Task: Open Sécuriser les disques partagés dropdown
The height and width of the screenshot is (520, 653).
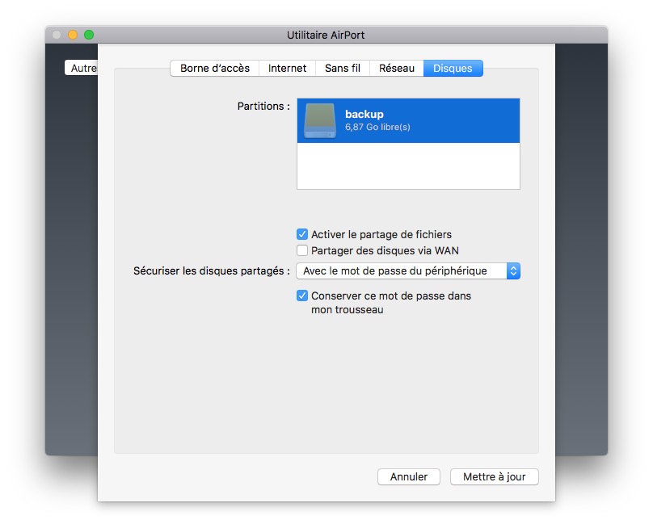Action: pyautogui.click(x=408, y=270)
